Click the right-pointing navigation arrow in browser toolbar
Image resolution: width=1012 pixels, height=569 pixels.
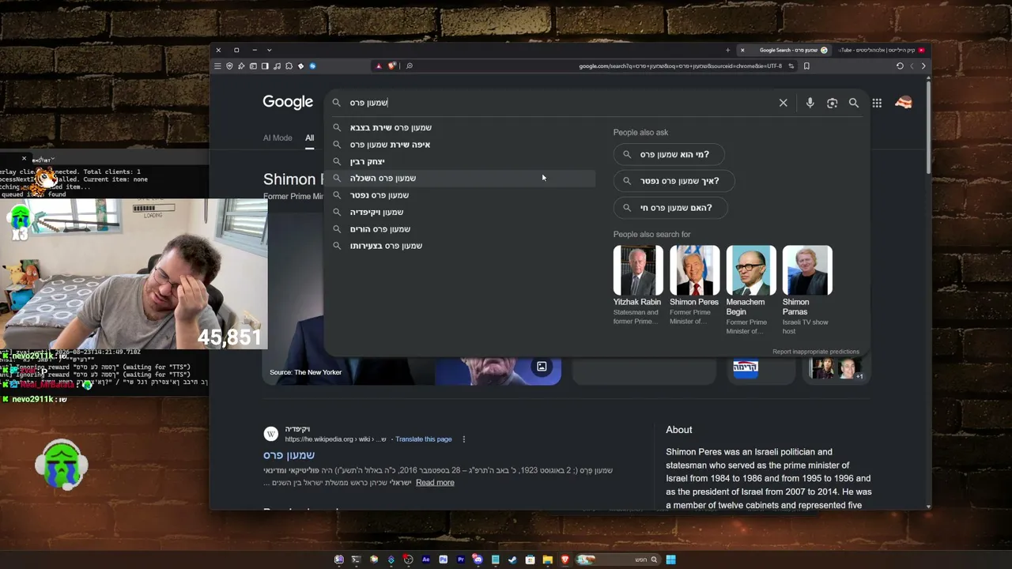[x=923, y=66]
